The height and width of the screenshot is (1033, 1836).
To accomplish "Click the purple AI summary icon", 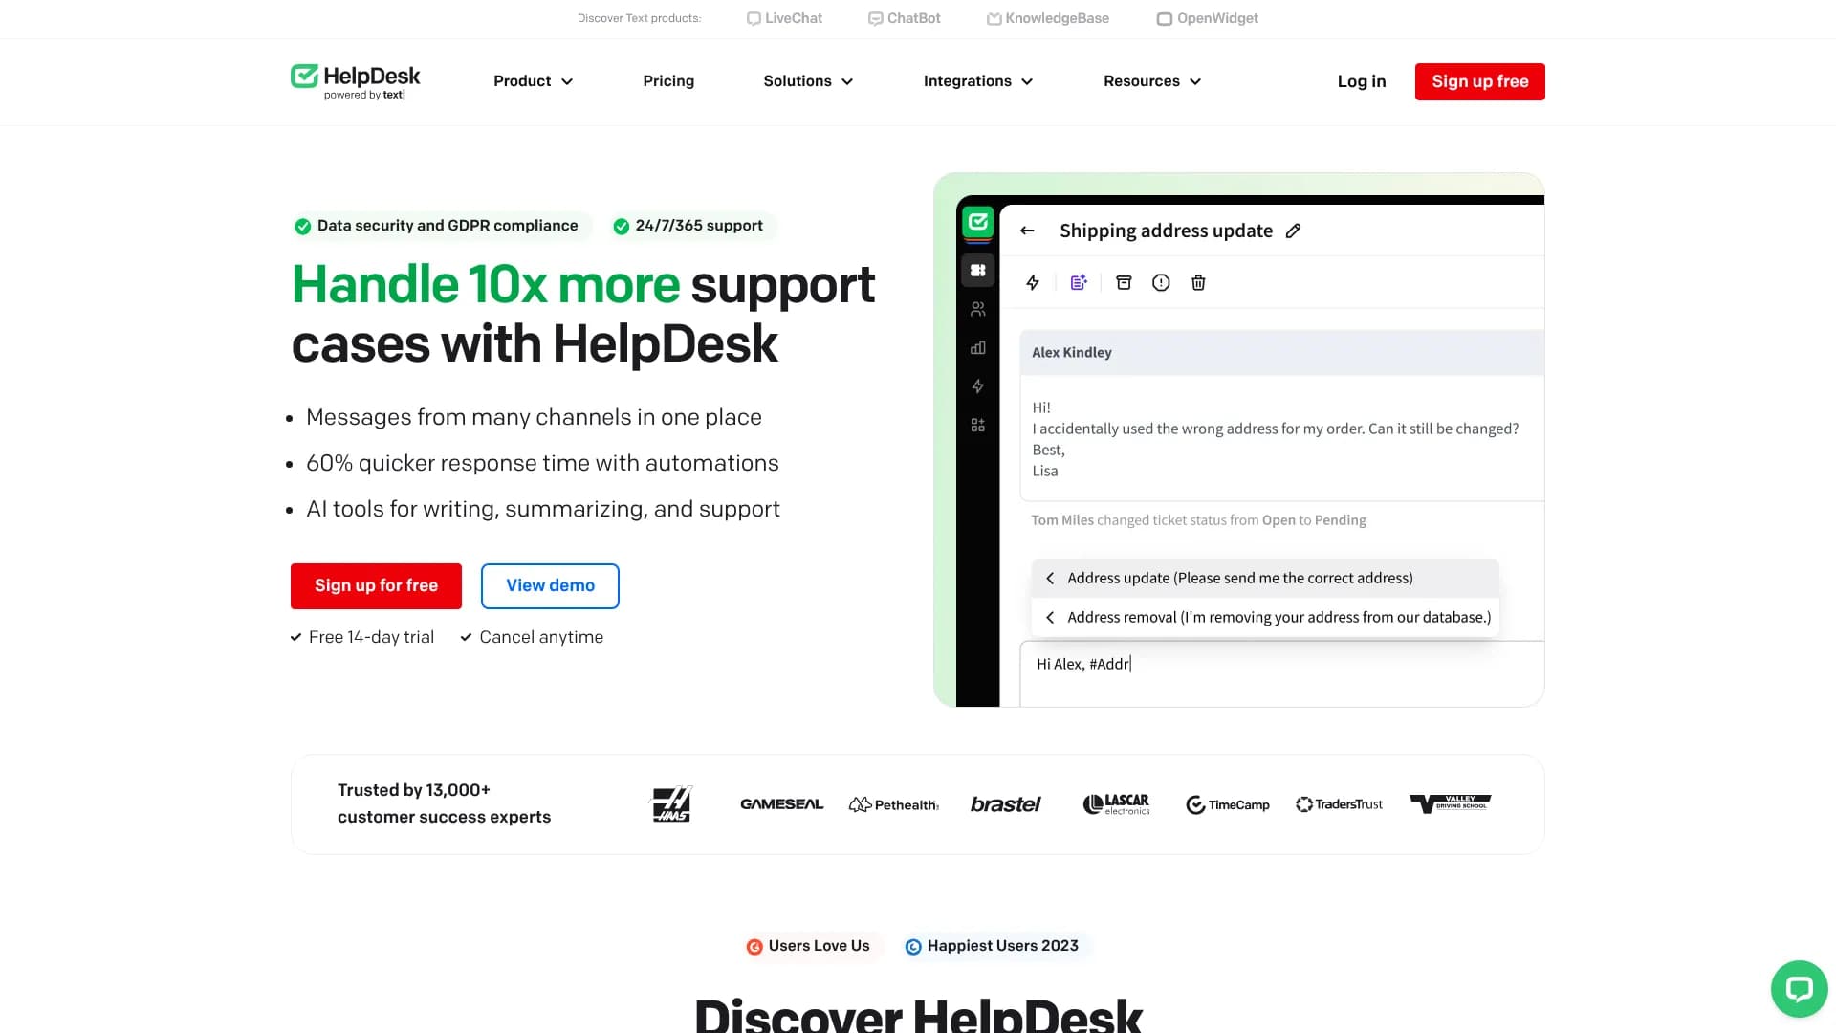I will click(x=1079, y=282).
